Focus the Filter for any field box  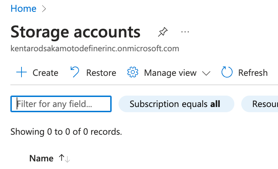[x=61, y=104]
